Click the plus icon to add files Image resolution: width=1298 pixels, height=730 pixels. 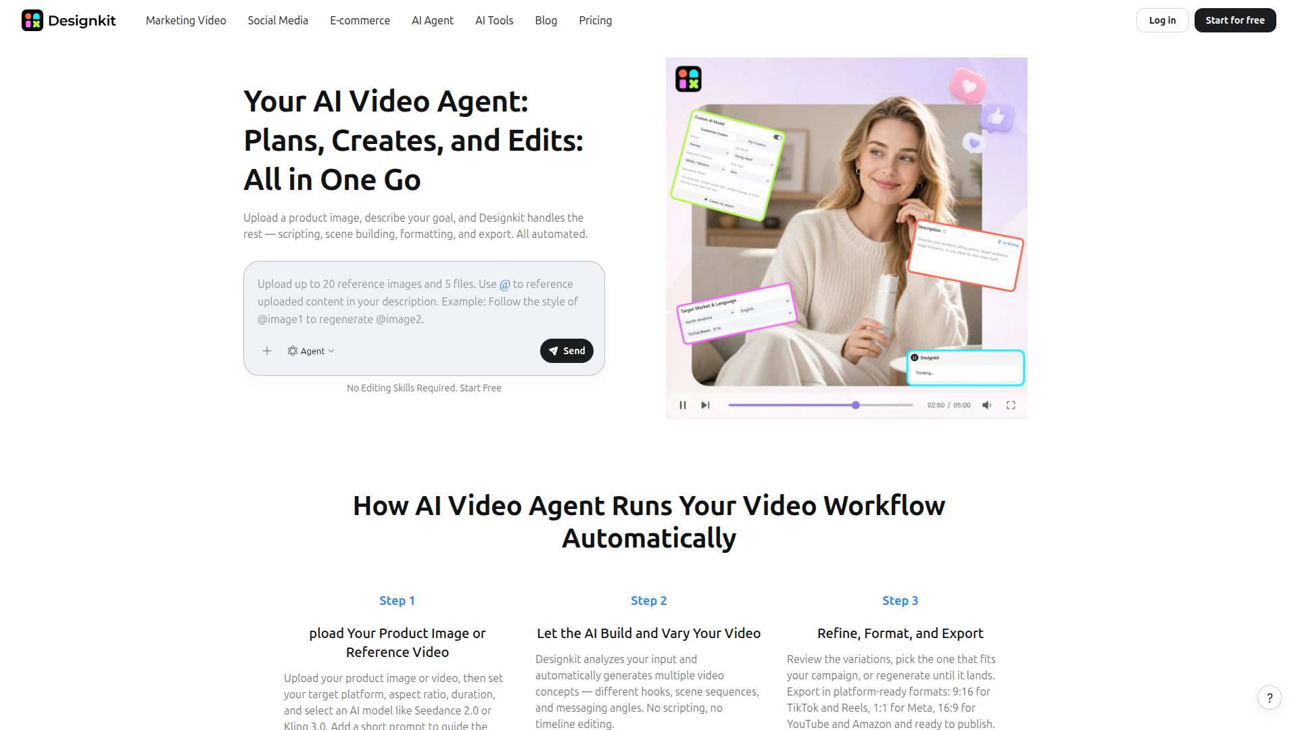[x=267, y=351]
